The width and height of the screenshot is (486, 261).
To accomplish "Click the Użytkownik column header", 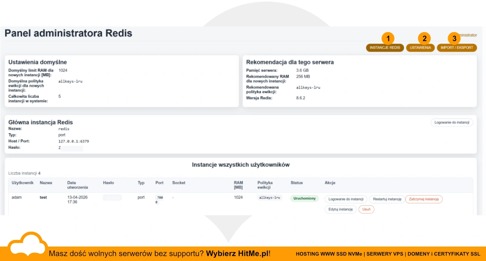I will click(23, 182).
